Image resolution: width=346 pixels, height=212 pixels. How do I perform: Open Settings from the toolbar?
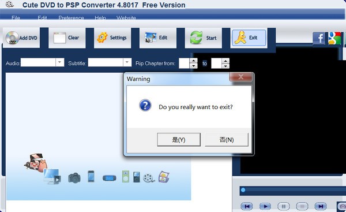tap(112, 38)
